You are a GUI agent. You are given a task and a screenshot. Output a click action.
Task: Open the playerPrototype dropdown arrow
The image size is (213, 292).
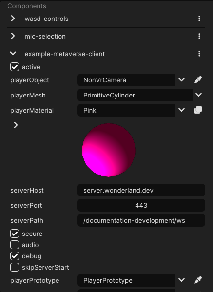tap(181, 280)
